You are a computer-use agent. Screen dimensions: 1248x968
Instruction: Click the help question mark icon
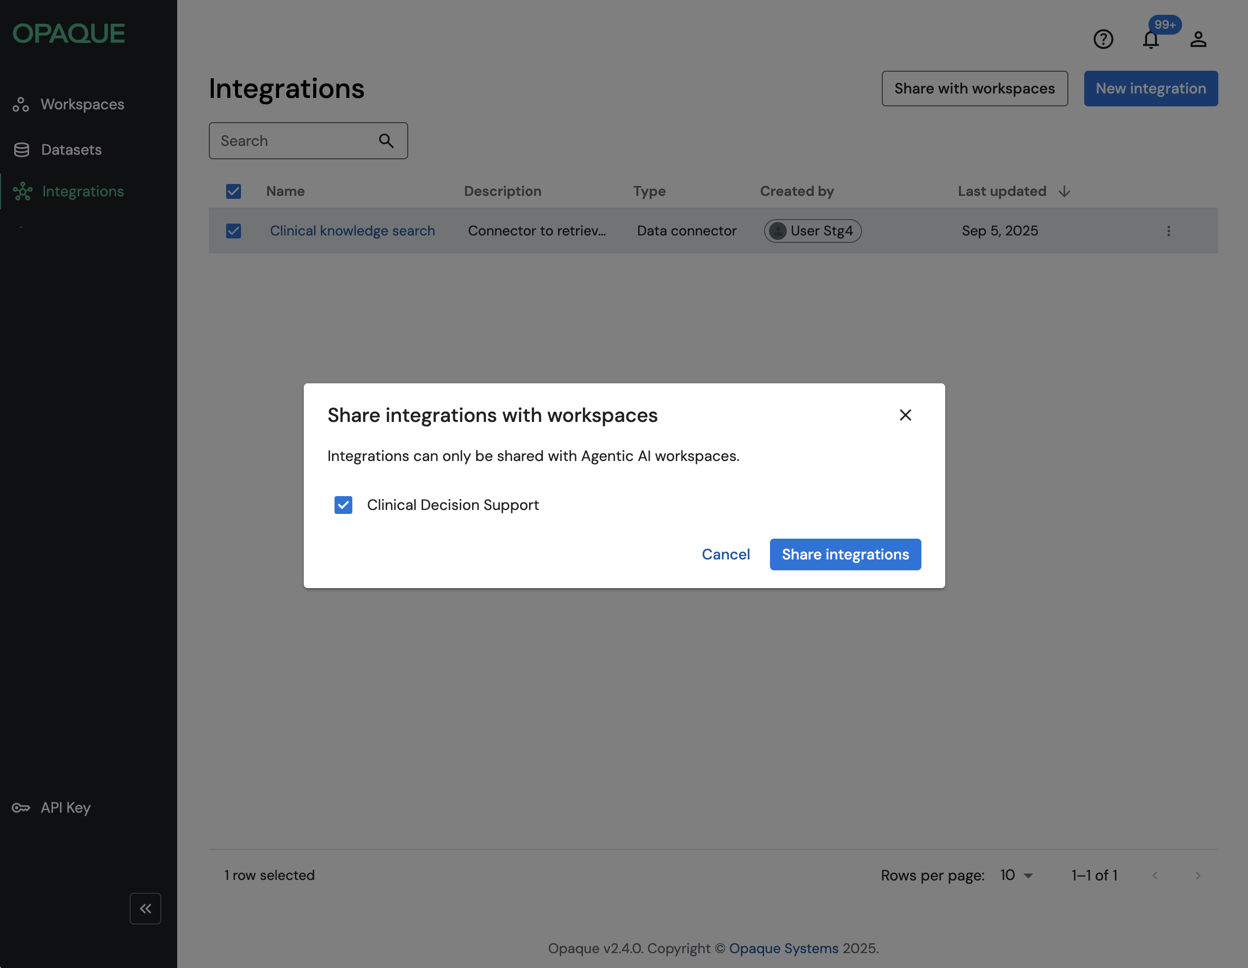(1103, 40)
